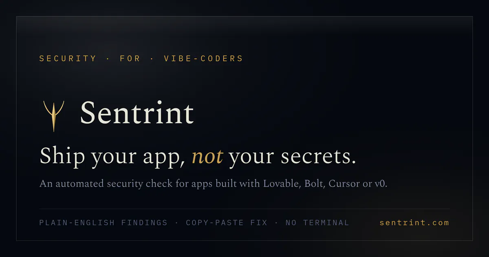Open the sentrint.com link

pyautogui.click(x=414, y=223)
